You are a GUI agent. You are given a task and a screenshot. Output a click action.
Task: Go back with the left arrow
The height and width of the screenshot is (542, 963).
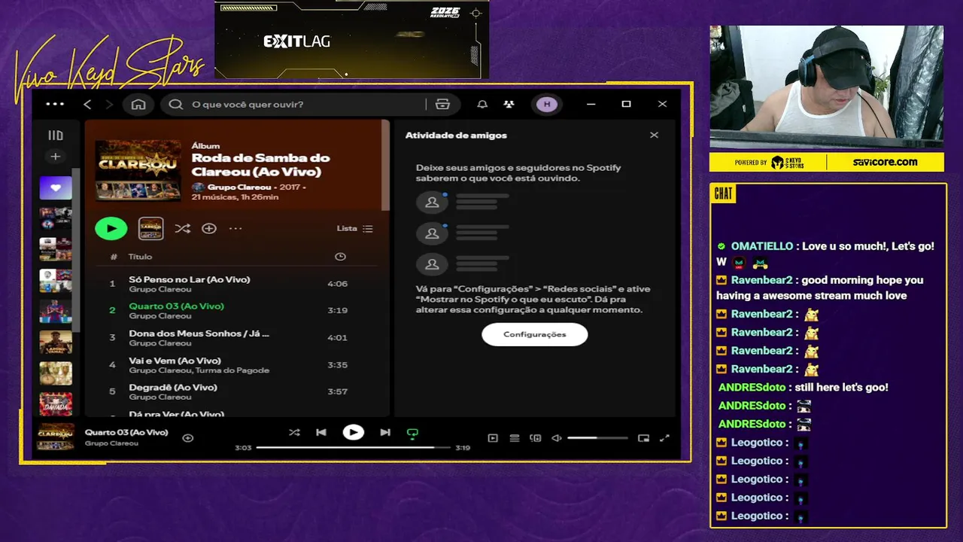87,105
